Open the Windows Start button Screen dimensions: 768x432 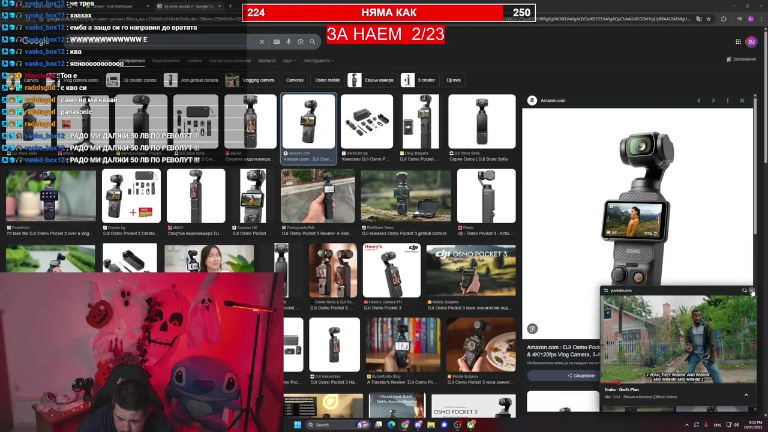point(297,425)
